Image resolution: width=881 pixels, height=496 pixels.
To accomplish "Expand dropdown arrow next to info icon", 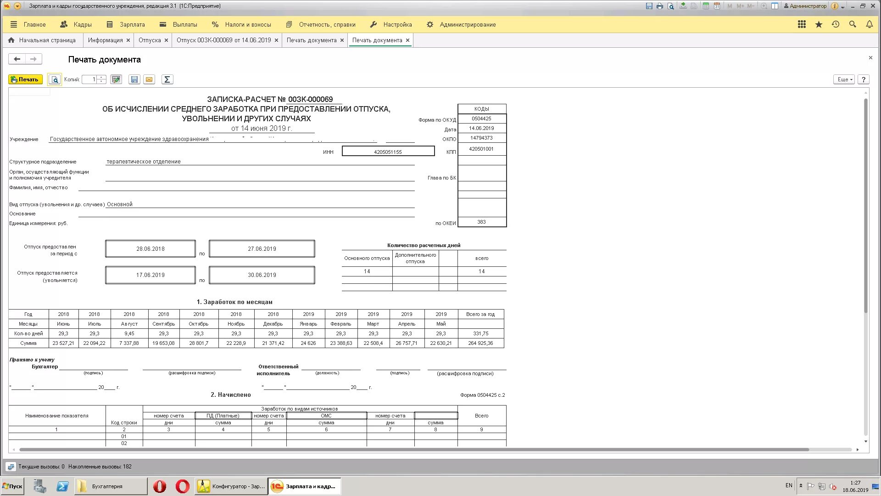I will (843, 7).
